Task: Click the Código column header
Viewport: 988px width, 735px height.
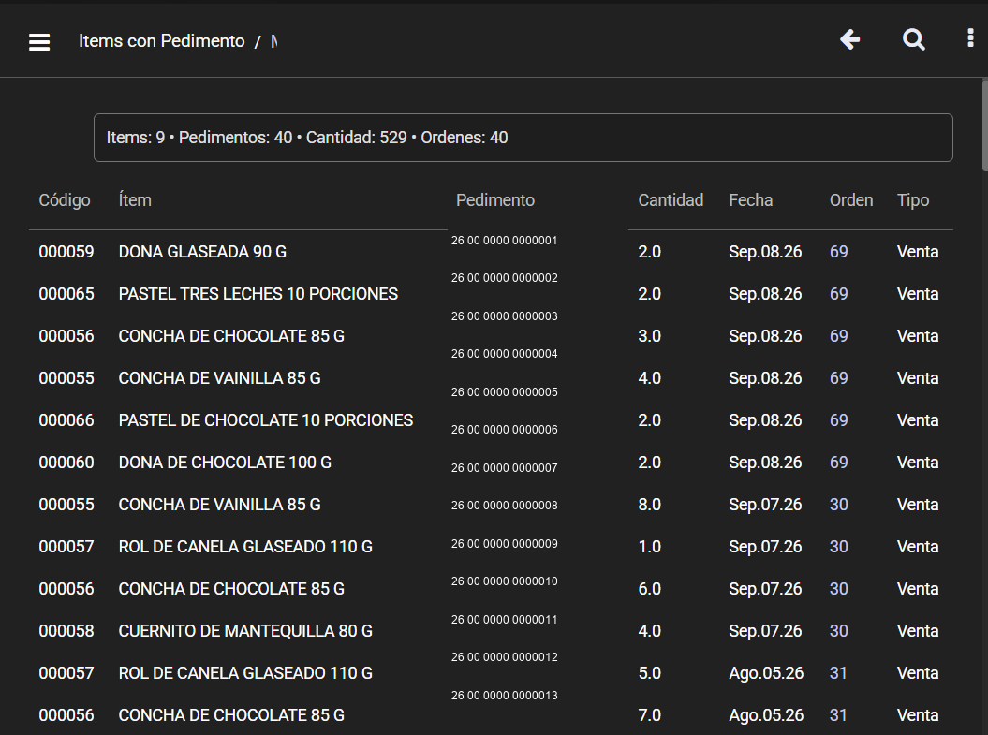Action: pyautogui.click(x=65, y=200)
